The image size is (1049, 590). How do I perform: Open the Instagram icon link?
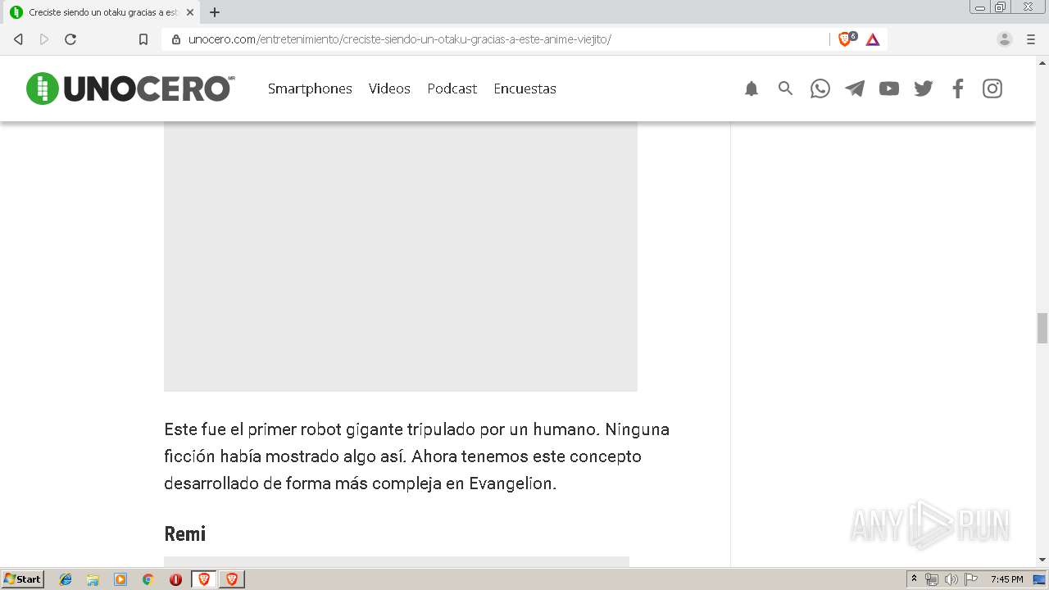click(992, 88)
